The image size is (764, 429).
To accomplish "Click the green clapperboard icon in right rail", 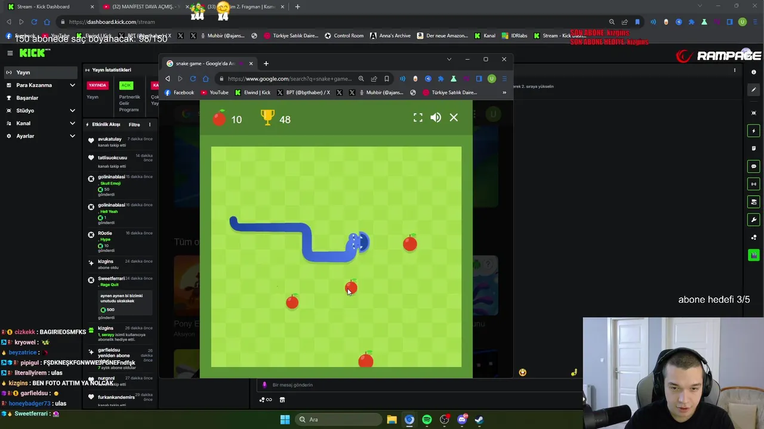I will [x=754, y=255].
